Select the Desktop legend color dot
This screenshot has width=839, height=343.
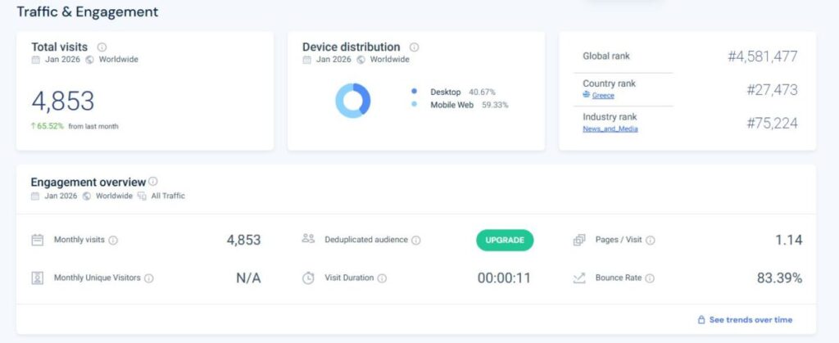coord(415,92)
